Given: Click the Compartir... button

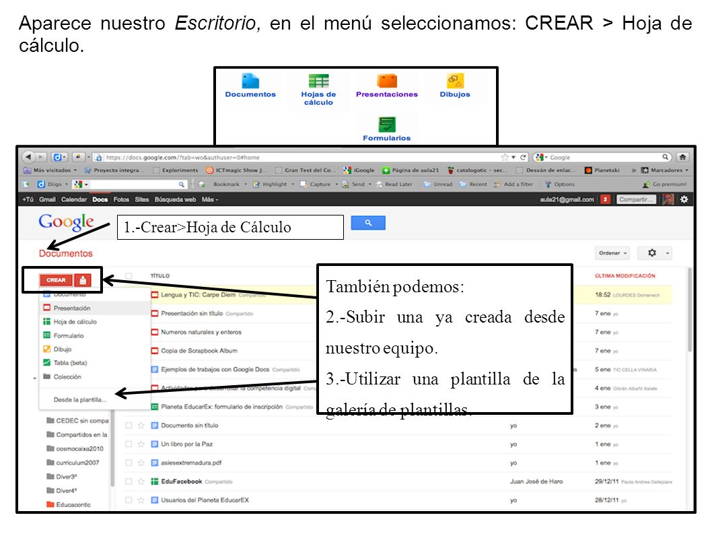Looking at the screenshot, I should coord(636,199).
